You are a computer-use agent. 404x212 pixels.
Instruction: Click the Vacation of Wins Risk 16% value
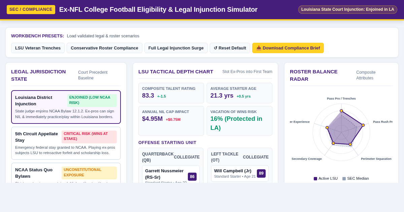236,123
